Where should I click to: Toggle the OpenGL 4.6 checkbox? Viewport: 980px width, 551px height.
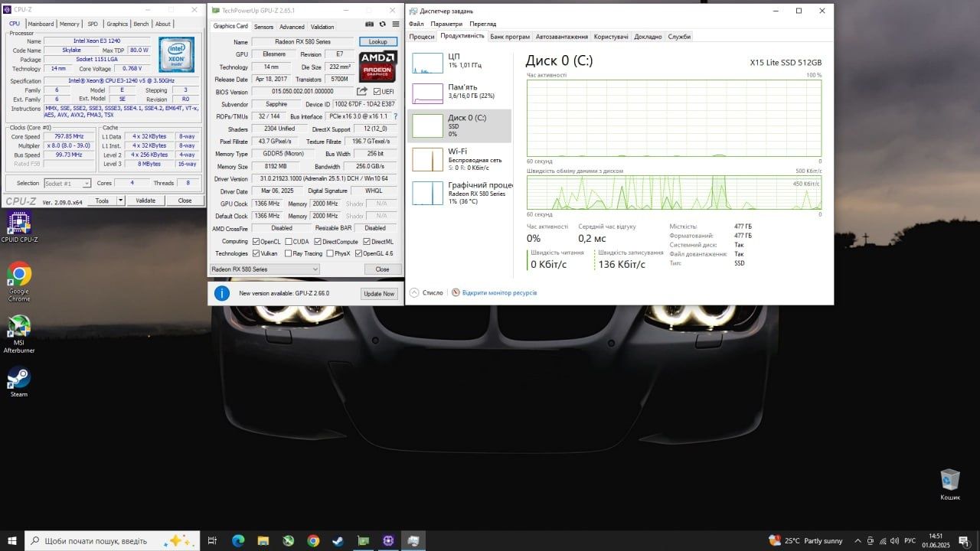pyautogui.click(x=359, y=253)
